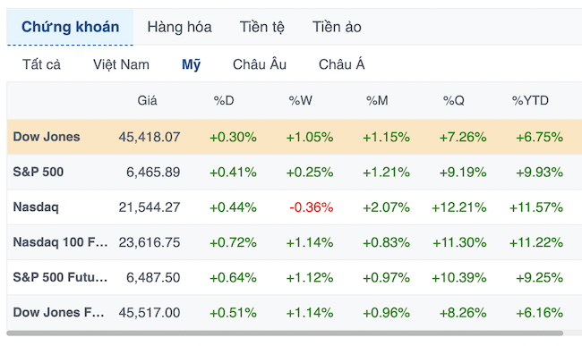Click the Dow Jones index row

[x=295, y=137]
